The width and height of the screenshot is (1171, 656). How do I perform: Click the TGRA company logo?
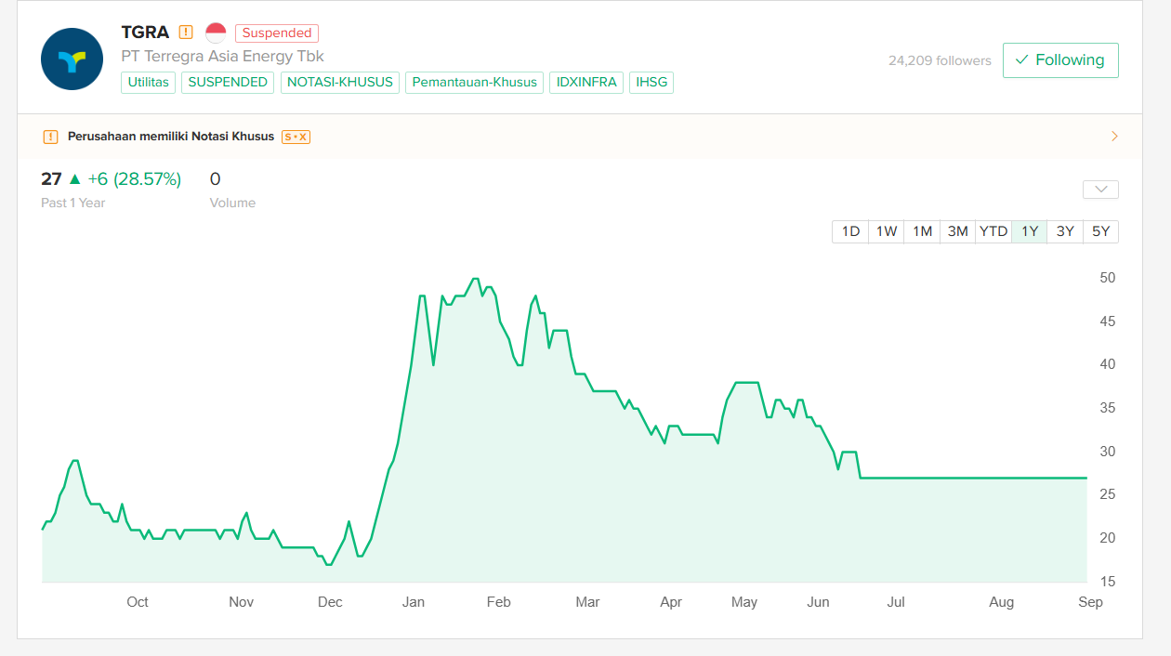click(x=72, y=59)
